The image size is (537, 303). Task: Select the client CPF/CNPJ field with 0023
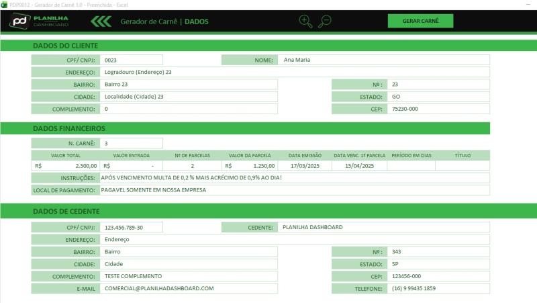click(x=132, y=60)
